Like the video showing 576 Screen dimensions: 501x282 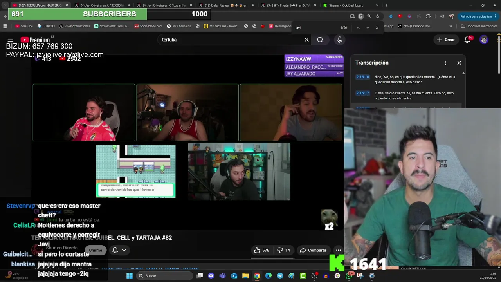[x=261, y=250]
